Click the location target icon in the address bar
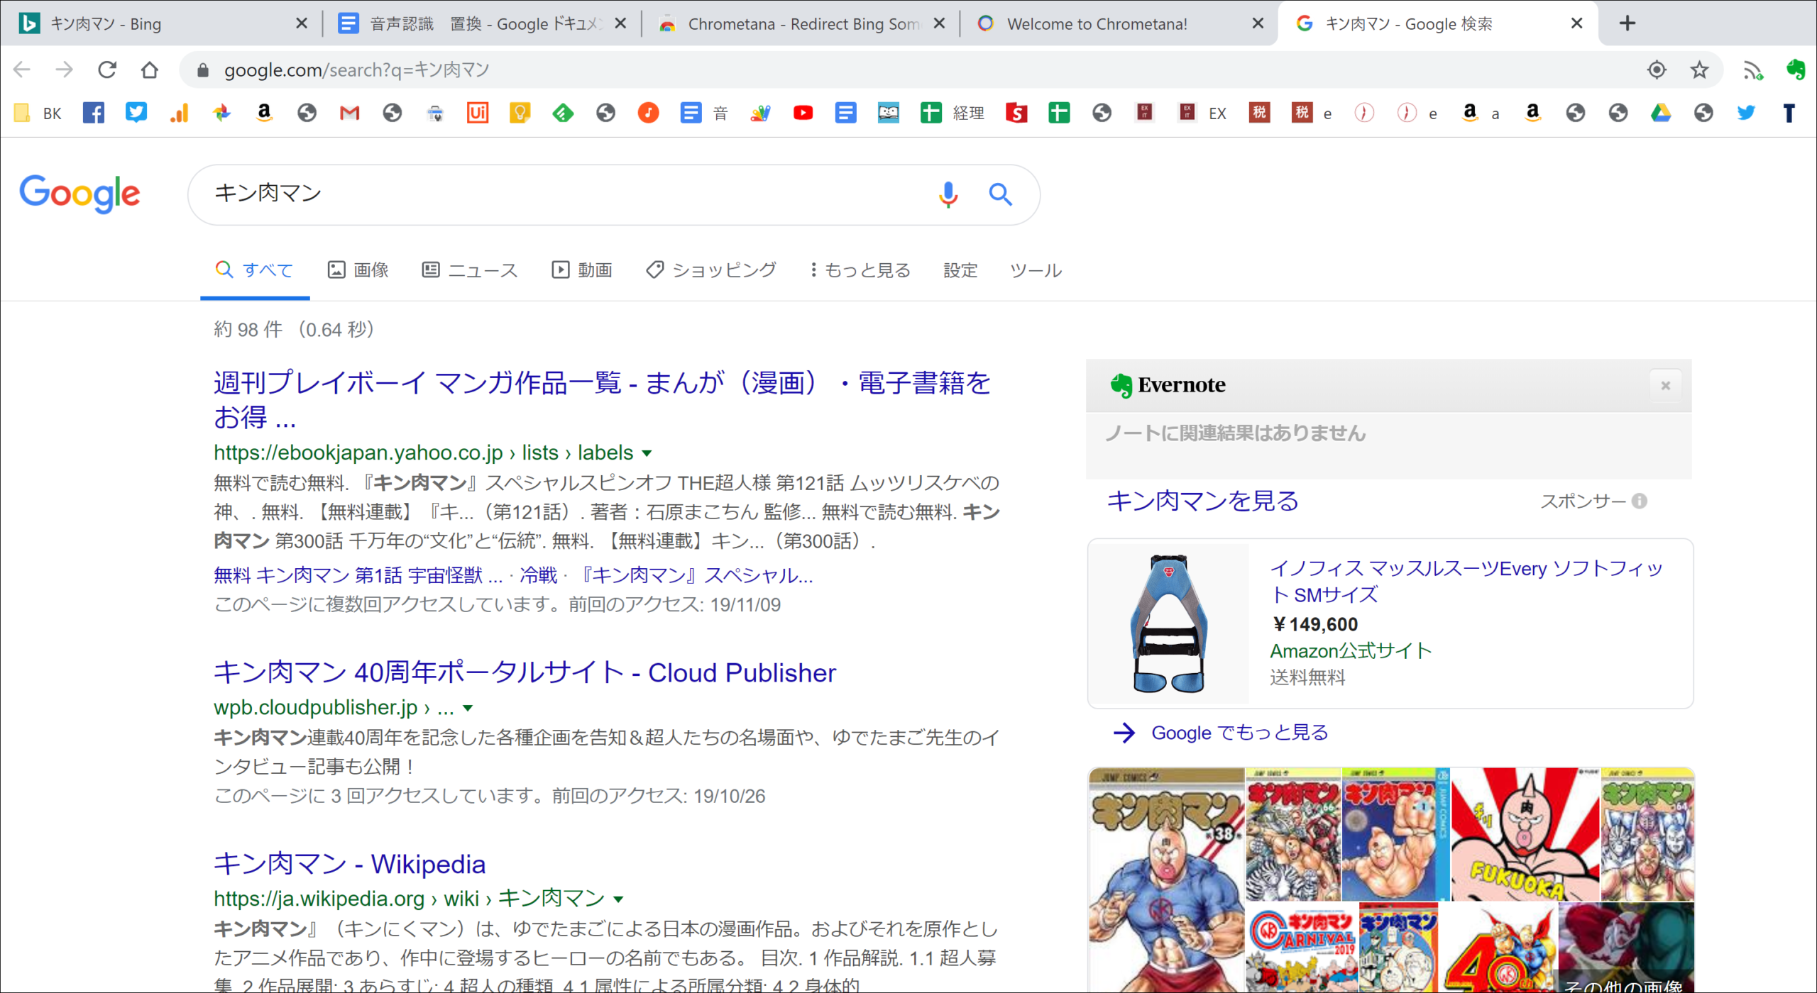This screenshot has height=993, width=1817. click(x=1657, y=70)
